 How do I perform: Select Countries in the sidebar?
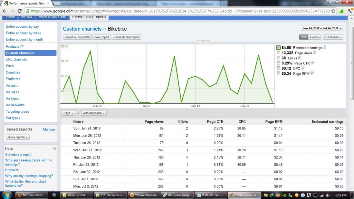point(13,72)
